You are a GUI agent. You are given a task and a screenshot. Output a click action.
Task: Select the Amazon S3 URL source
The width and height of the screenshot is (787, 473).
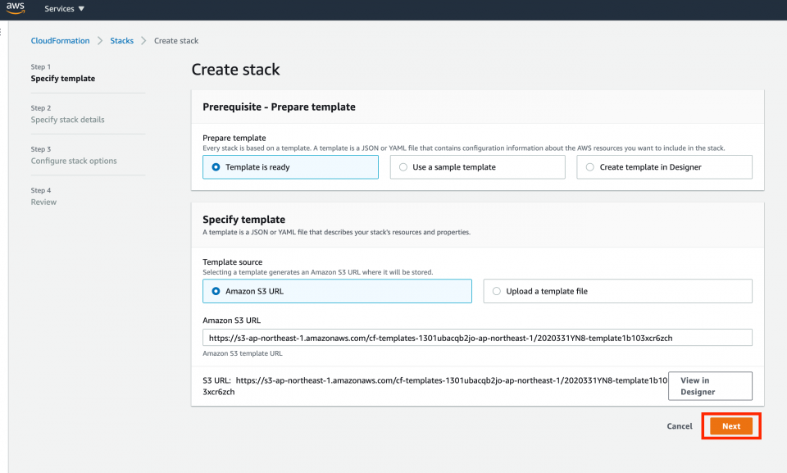337,291
